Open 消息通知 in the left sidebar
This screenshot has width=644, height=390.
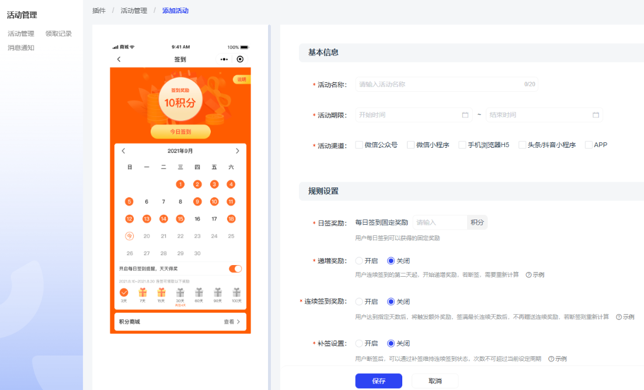(21, 48)
